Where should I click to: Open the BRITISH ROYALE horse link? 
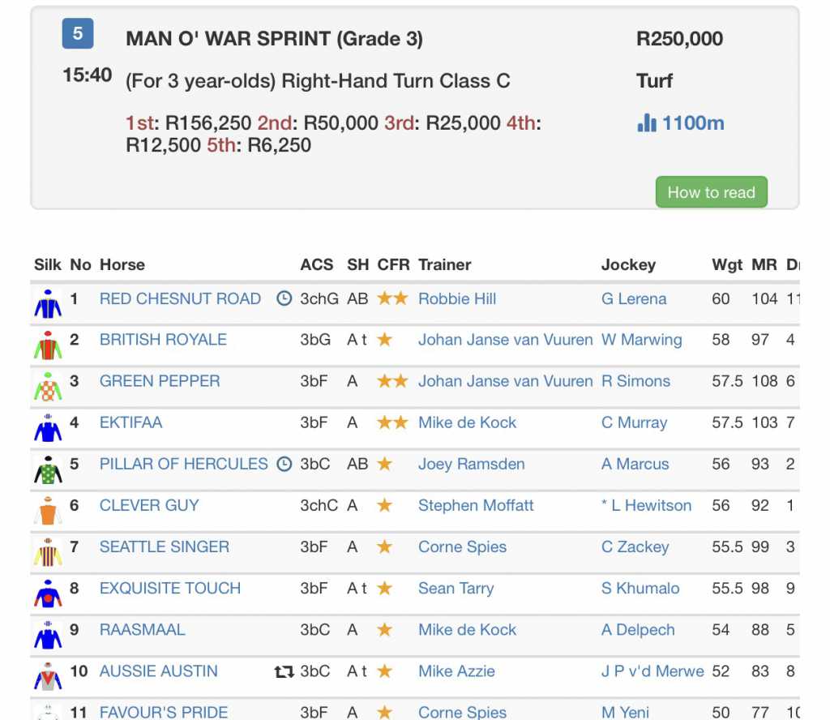tap(163, 340)
